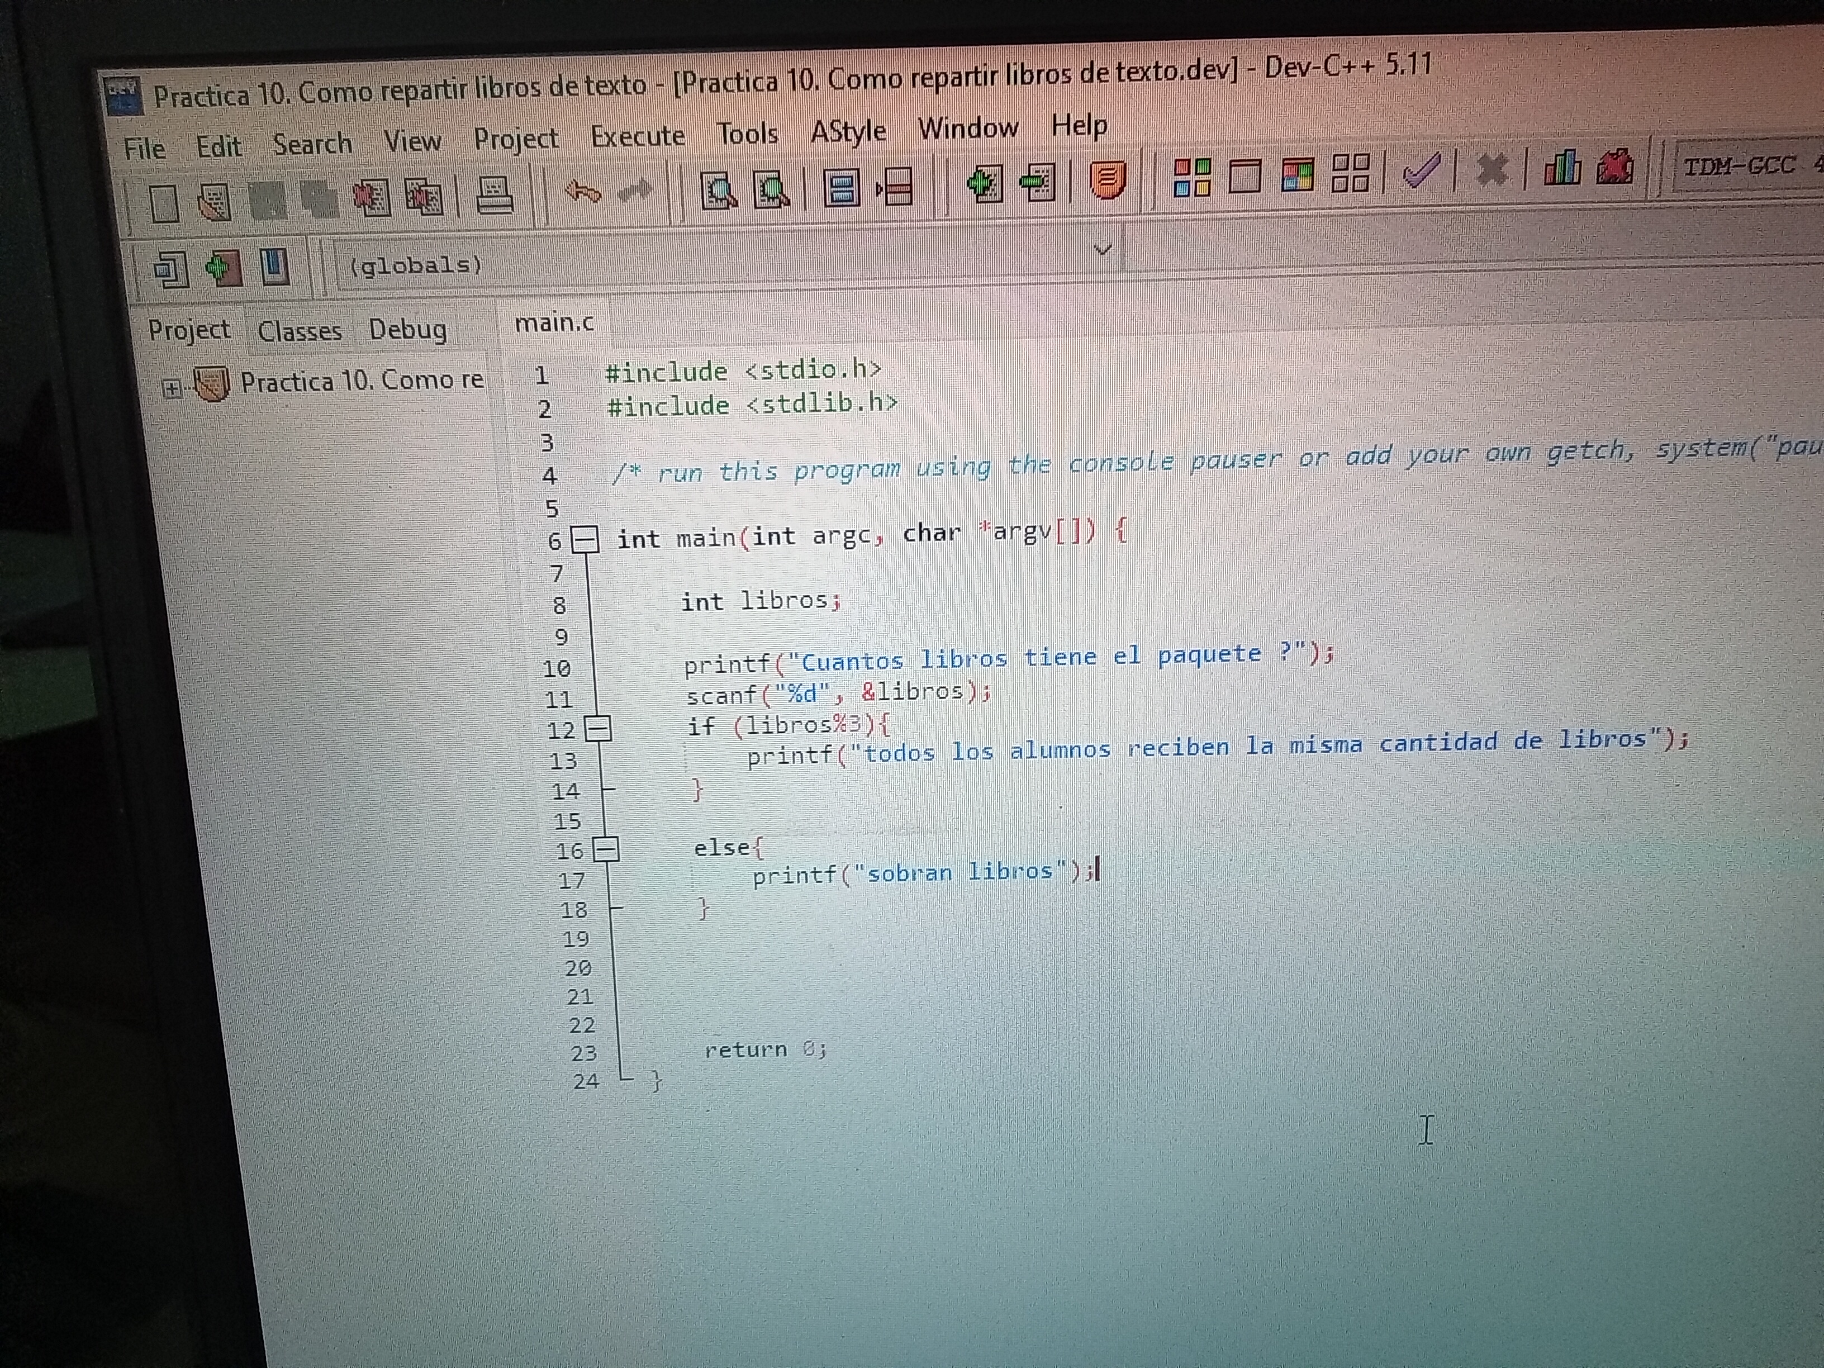Image resolution: width=1824 pixels, height=1368 pixels.
Task: Click the Find magnifier icon
Action: click(719, 191)
